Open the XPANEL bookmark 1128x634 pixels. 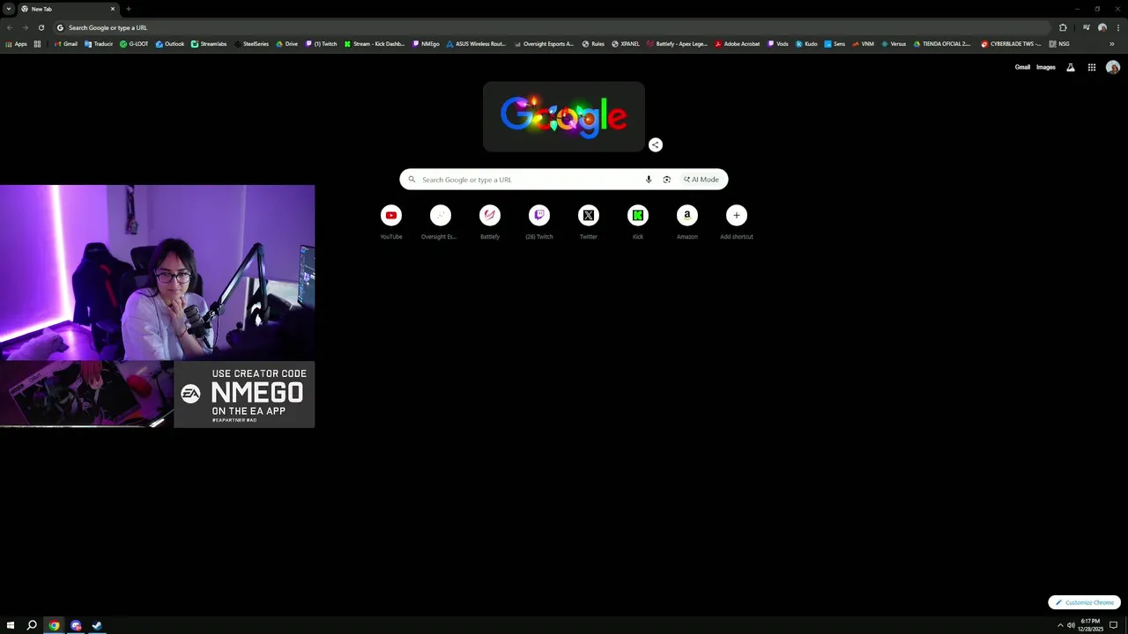(626, 43)
